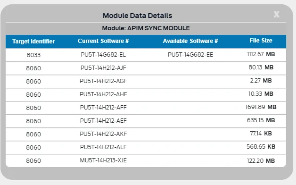The width and height of the screenshot is (296, 185).
Task: Select file size 122.20 MB
Action: tap(261, 161)
